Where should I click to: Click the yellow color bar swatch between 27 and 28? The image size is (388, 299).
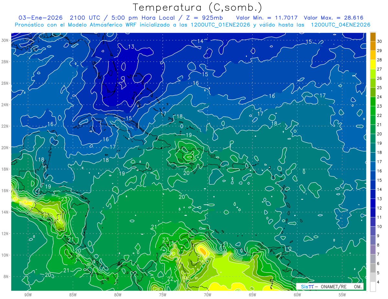pyautogui.click(x=373, y=64)
